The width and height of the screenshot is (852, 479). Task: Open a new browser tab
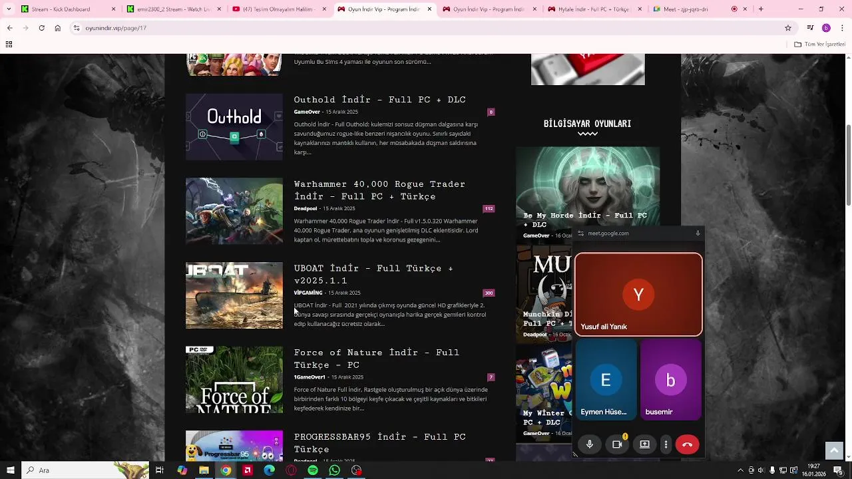pyautogui.click(x=761, y=9)
